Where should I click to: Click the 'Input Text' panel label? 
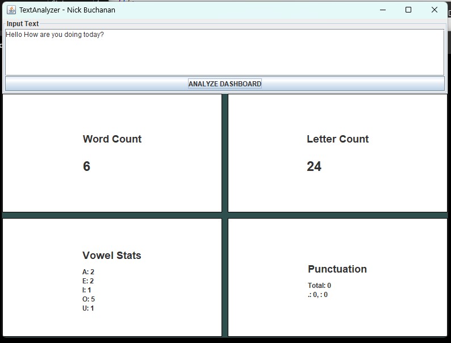(23, 24)
